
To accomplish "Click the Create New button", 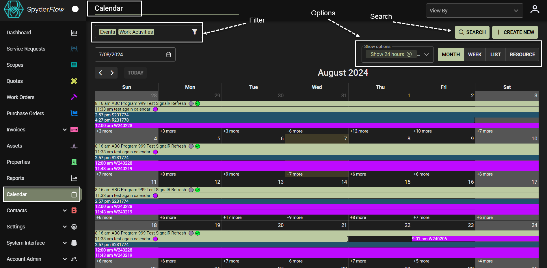I will point(515,32).
